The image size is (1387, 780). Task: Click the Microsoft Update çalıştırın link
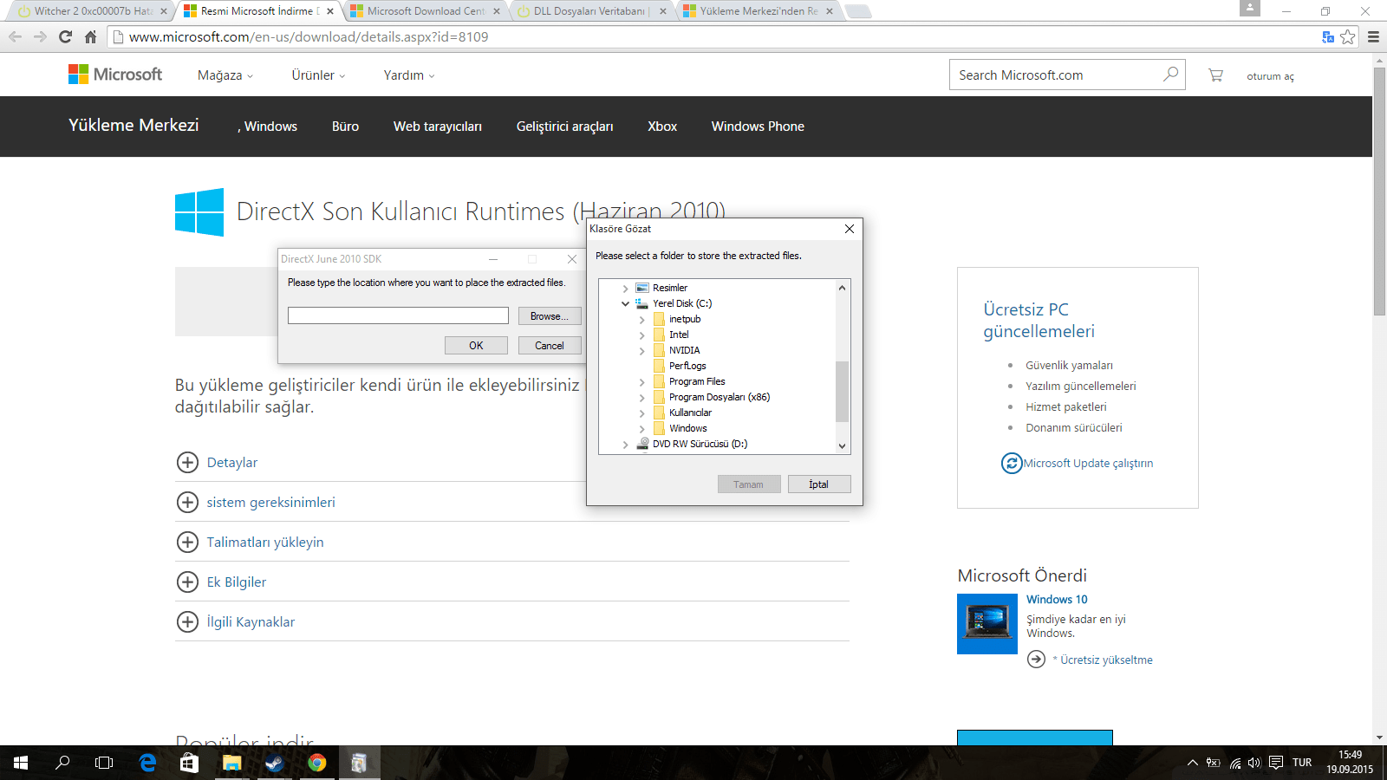click(1088, 464)
